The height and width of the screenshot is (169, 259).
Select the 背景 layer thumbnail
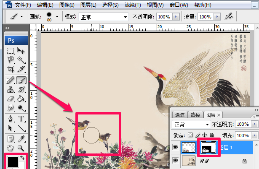tap(189, 161)
